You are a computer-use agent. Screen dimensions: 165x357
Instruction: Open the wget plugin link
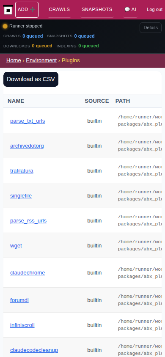coord(16,246)
